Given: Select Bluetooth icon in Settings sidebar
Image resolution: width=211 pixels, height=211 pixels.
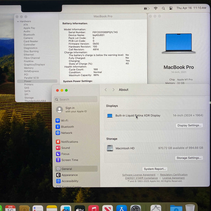Looking at the screenshot, I should coord(58,127).
